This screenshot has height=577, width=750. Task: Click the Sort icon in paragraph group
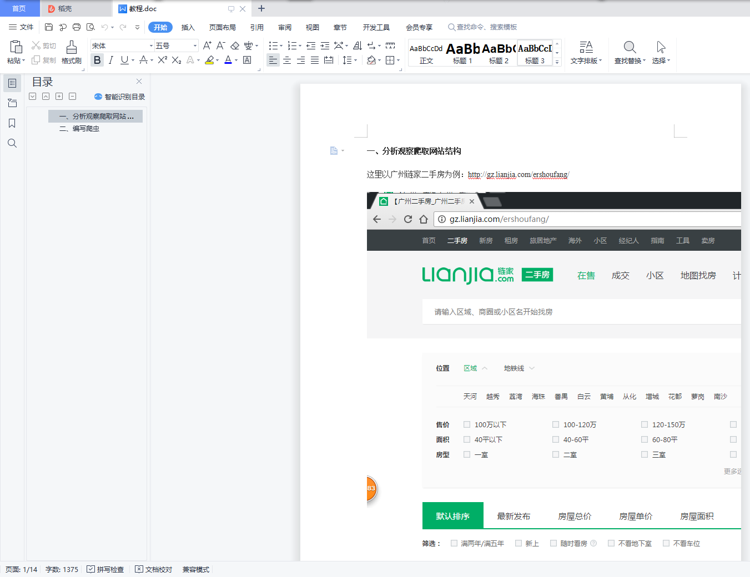(358, 45)
